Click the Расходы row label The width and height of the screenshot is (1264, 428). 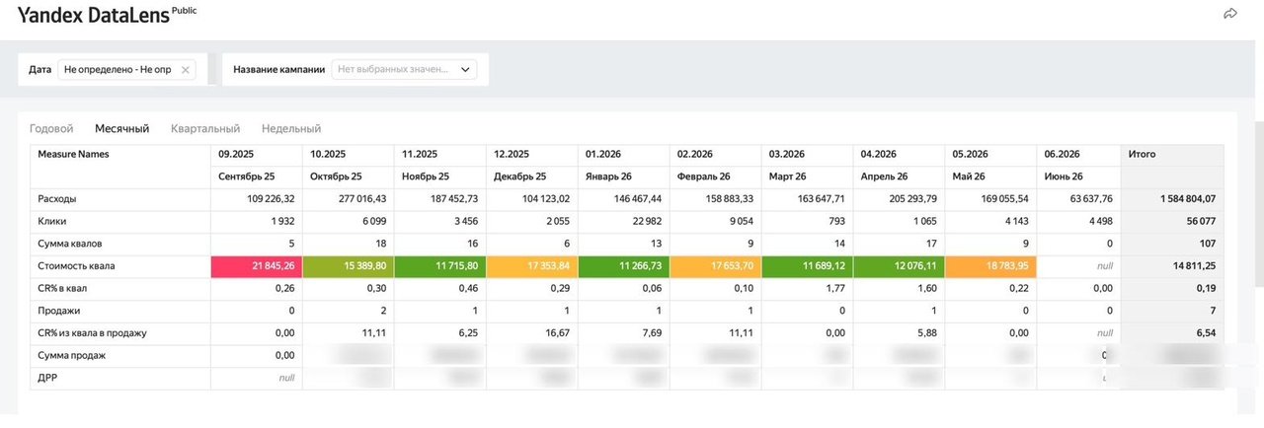56,199
